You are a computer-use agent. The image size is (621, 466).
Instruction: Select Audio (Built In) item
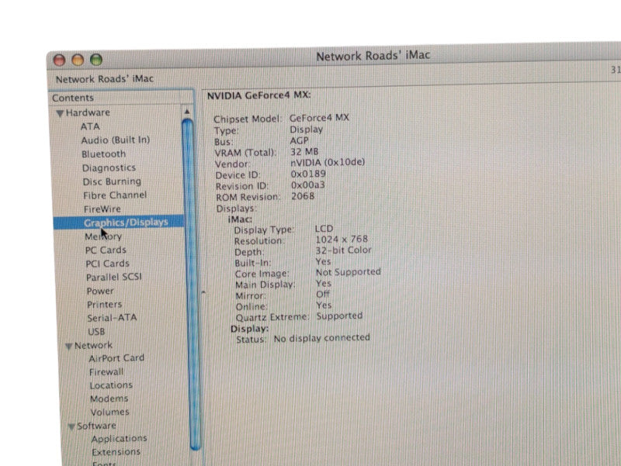[115, 140]
